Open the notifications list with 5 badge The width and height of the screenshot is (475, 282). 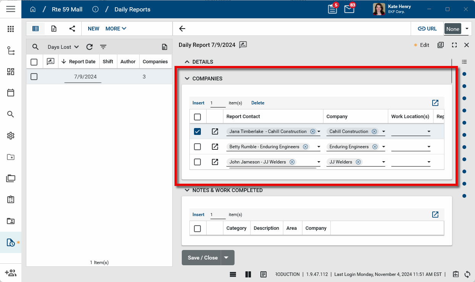click(333, 9)
